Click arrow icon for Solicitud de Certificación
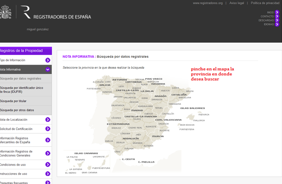This screenshot has width=282, height=184. (48, 129)
